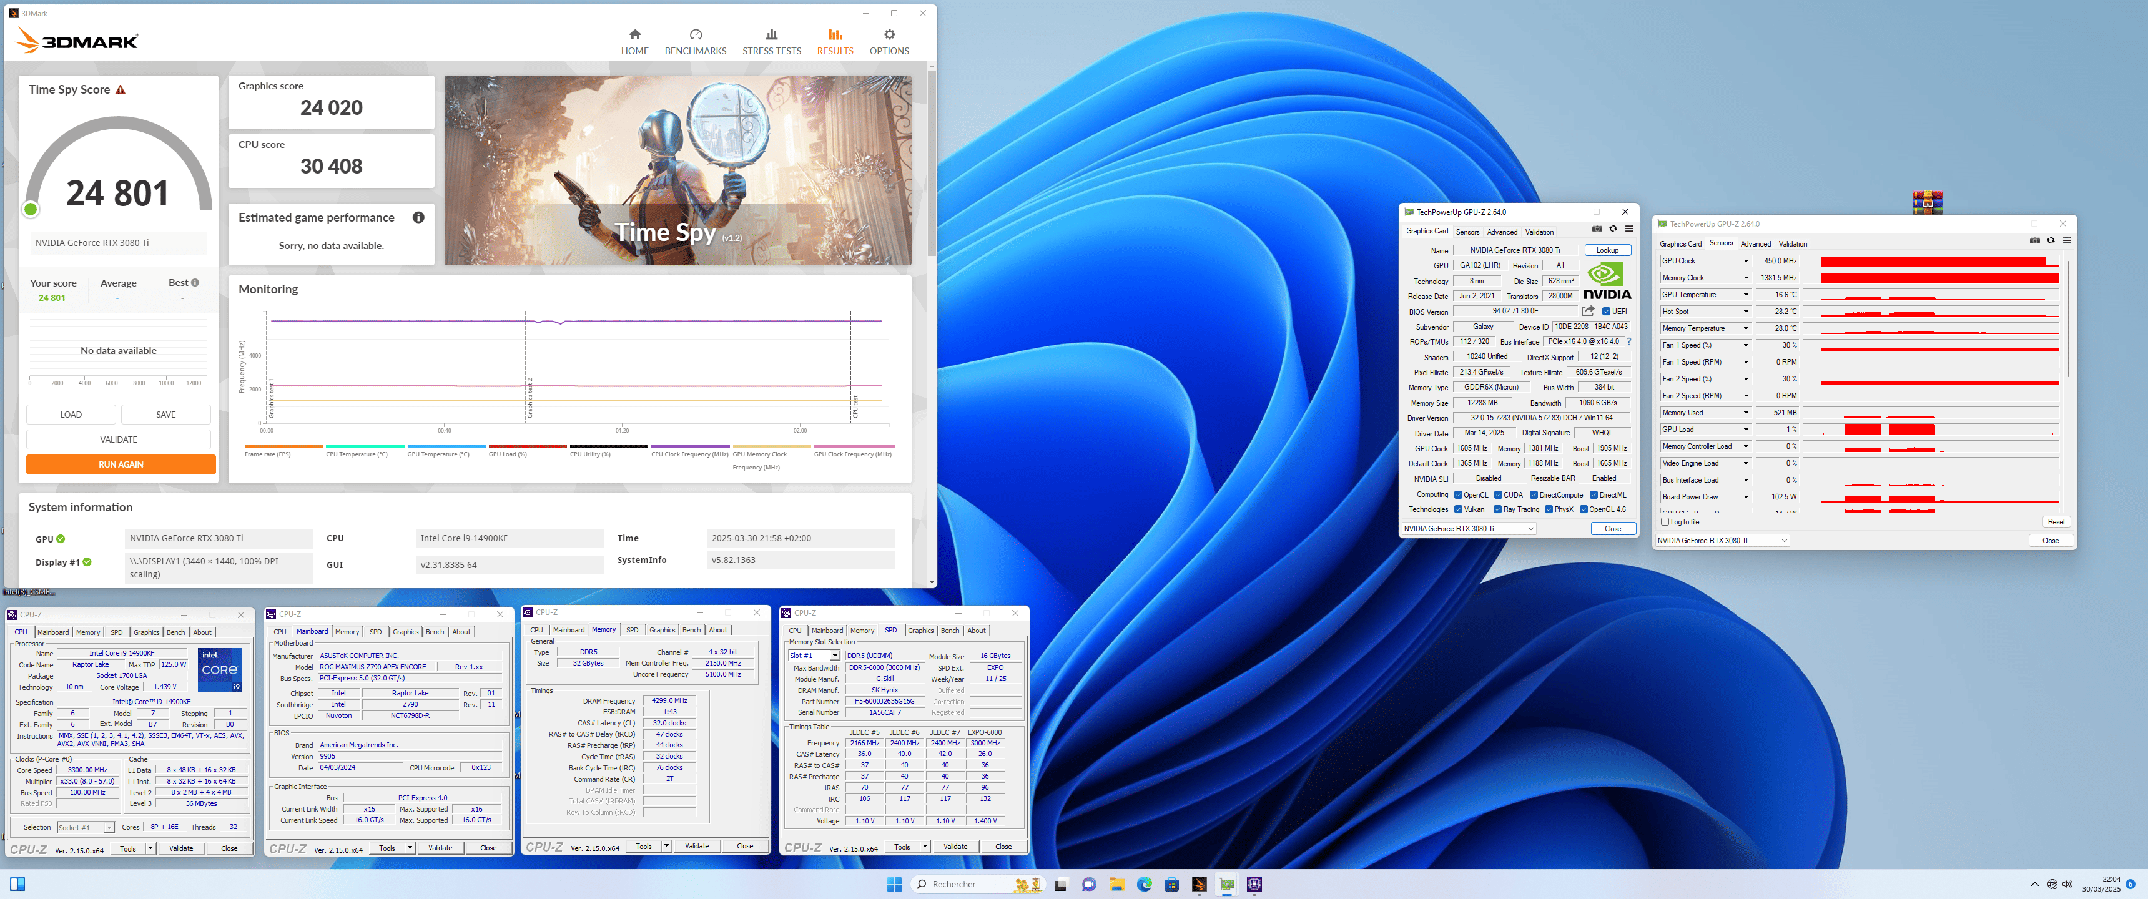Launch Microsoft Edge from taskbar
The width and height of the screenshot is (2148, 899).
(x=1144, y=884)
